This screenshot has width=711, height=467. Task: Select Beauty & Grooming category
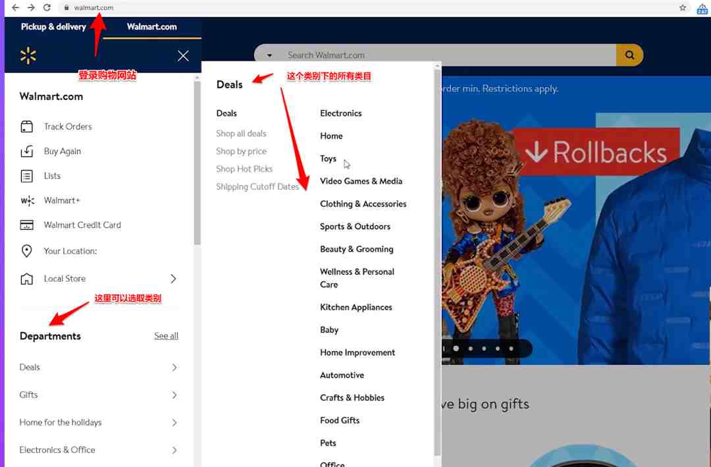[357, 249]
